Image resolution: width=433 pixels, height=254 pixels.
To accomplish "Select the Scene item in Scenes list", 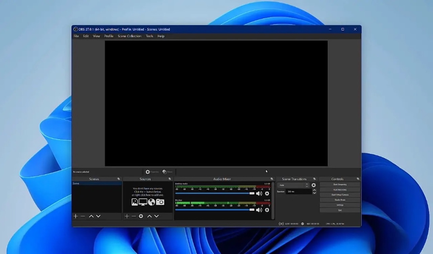I will tap(97, 184).
